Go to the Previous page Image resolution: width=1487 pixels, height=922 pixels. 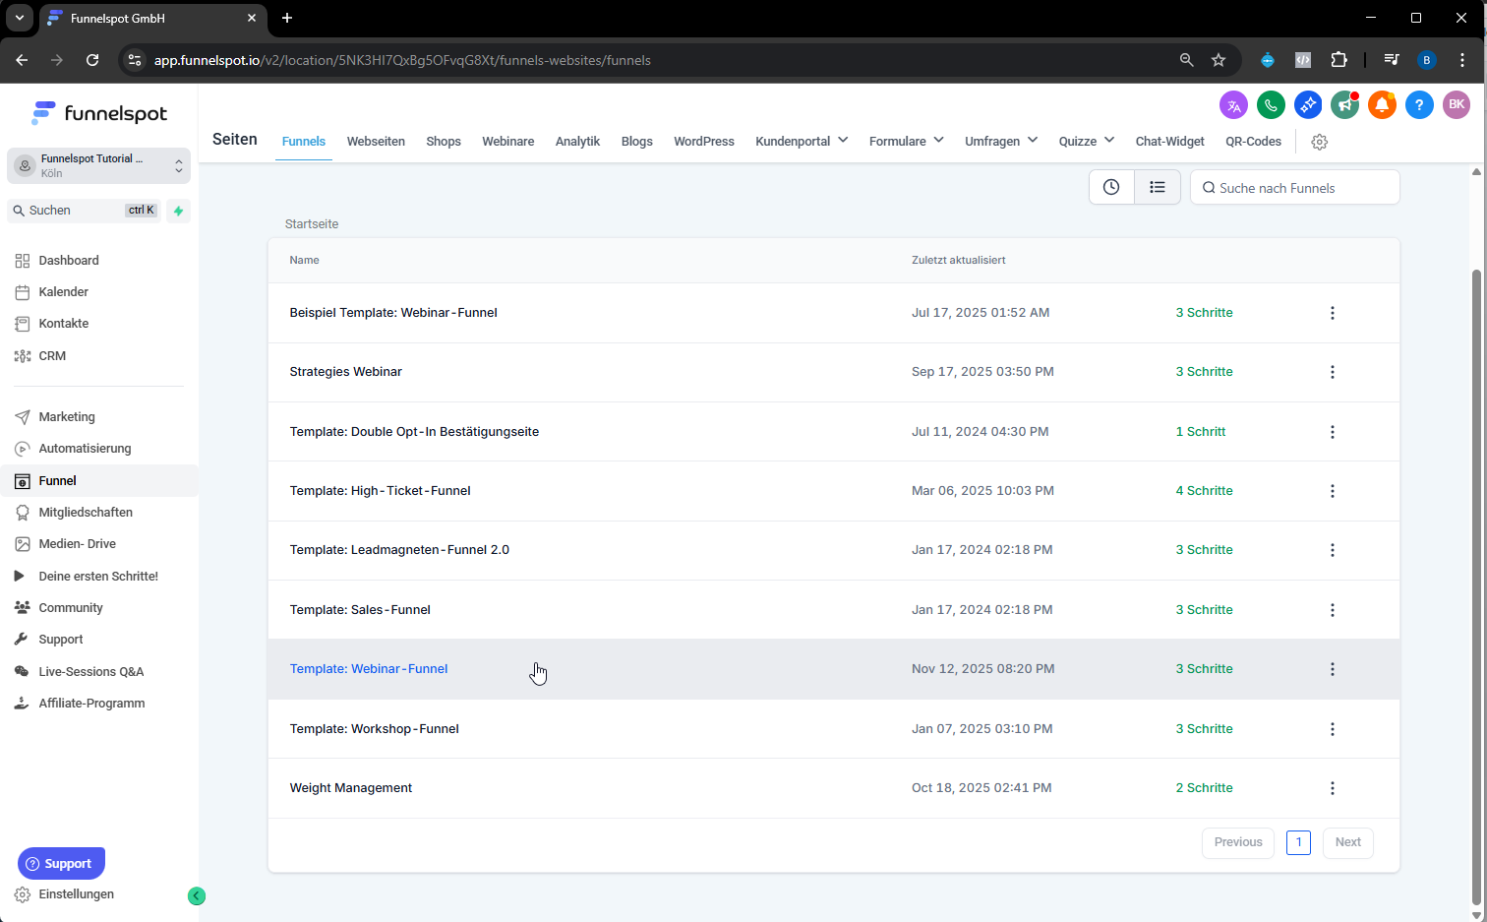click(1238, 842)
